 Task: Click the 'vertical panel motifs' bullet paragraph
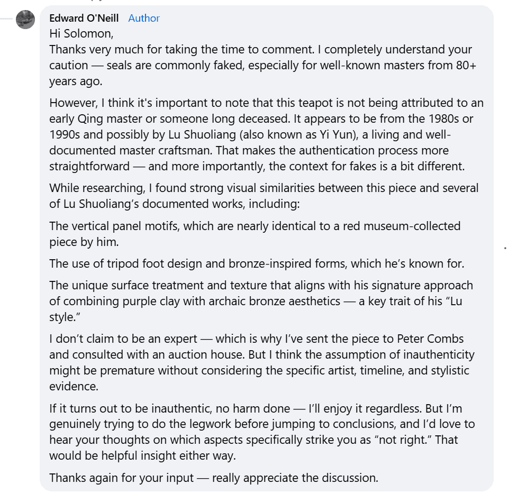point(255,234)
